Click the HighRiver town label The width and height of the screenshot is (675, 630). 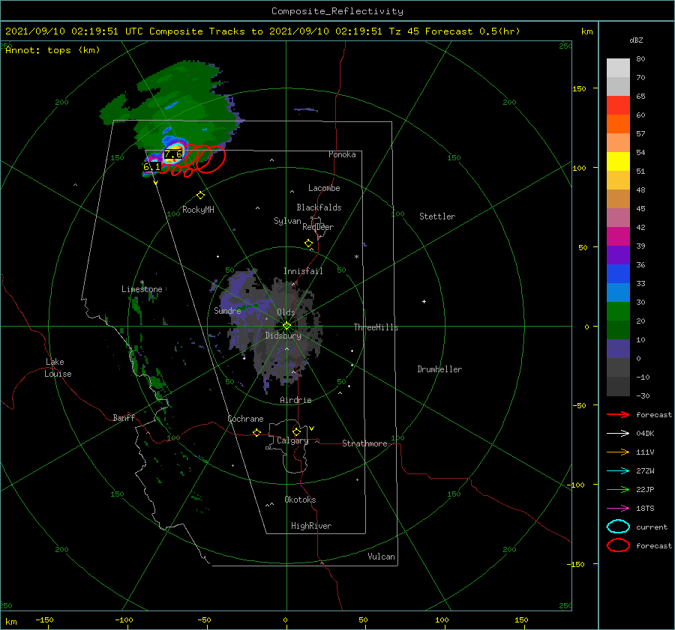point(311,526)
